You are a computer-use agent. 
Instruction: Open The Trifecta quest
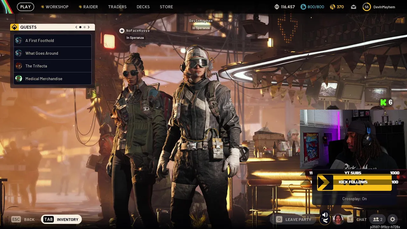pyautogui.click(x=52, y=66)
